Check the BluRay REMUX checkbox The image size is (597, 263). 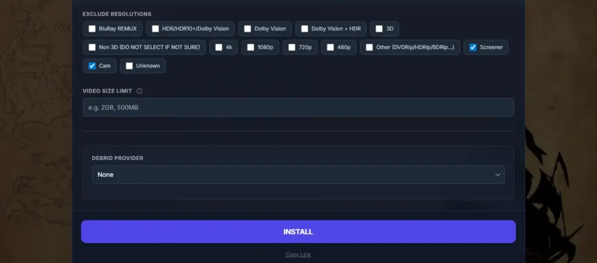click(x=92, y=29)
